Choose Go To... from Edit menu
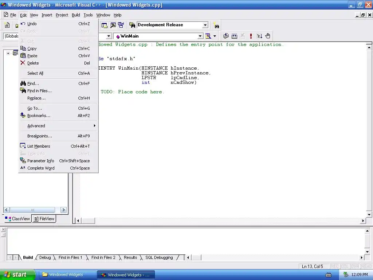The width and height of the screenshot is (373, 280). point(58,108)
